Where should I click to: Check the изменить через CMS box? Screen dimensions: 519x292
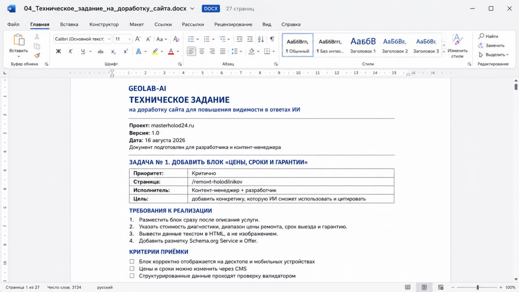click(x=132, y=268)
